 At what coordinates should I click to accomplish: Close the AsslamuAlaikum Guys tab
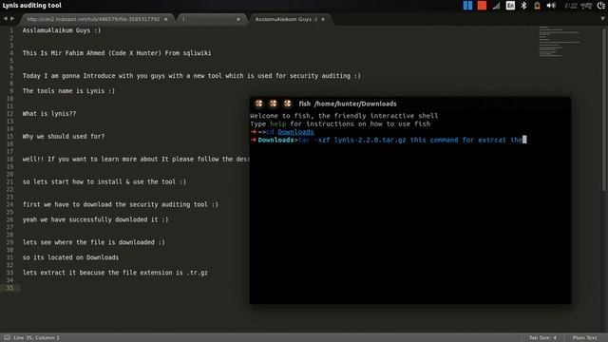tap(323, 19)
